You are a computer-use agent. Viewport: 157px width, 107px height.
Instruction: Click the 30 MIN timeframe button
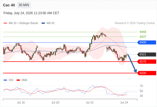coord(24,5)
